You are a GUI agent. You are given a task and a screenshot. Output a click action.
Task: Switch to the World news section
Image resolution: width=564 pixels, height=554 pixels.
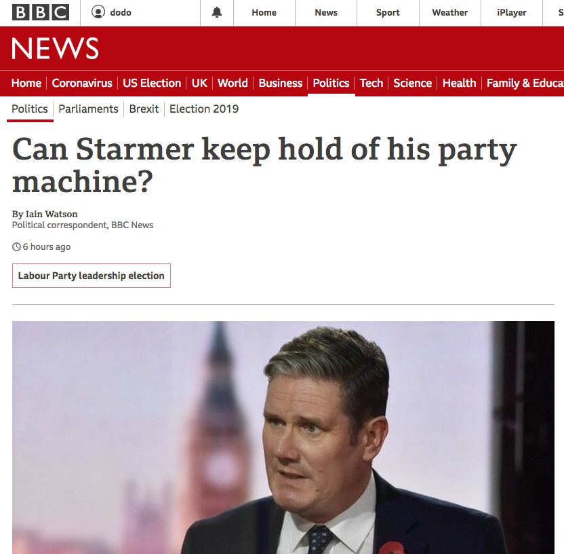[x=233, y=84]
